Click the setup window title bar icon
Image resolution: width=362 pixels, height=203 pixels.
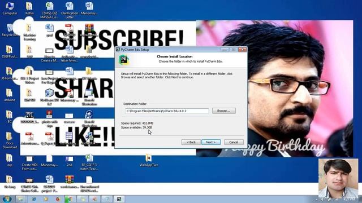(118, 50)
